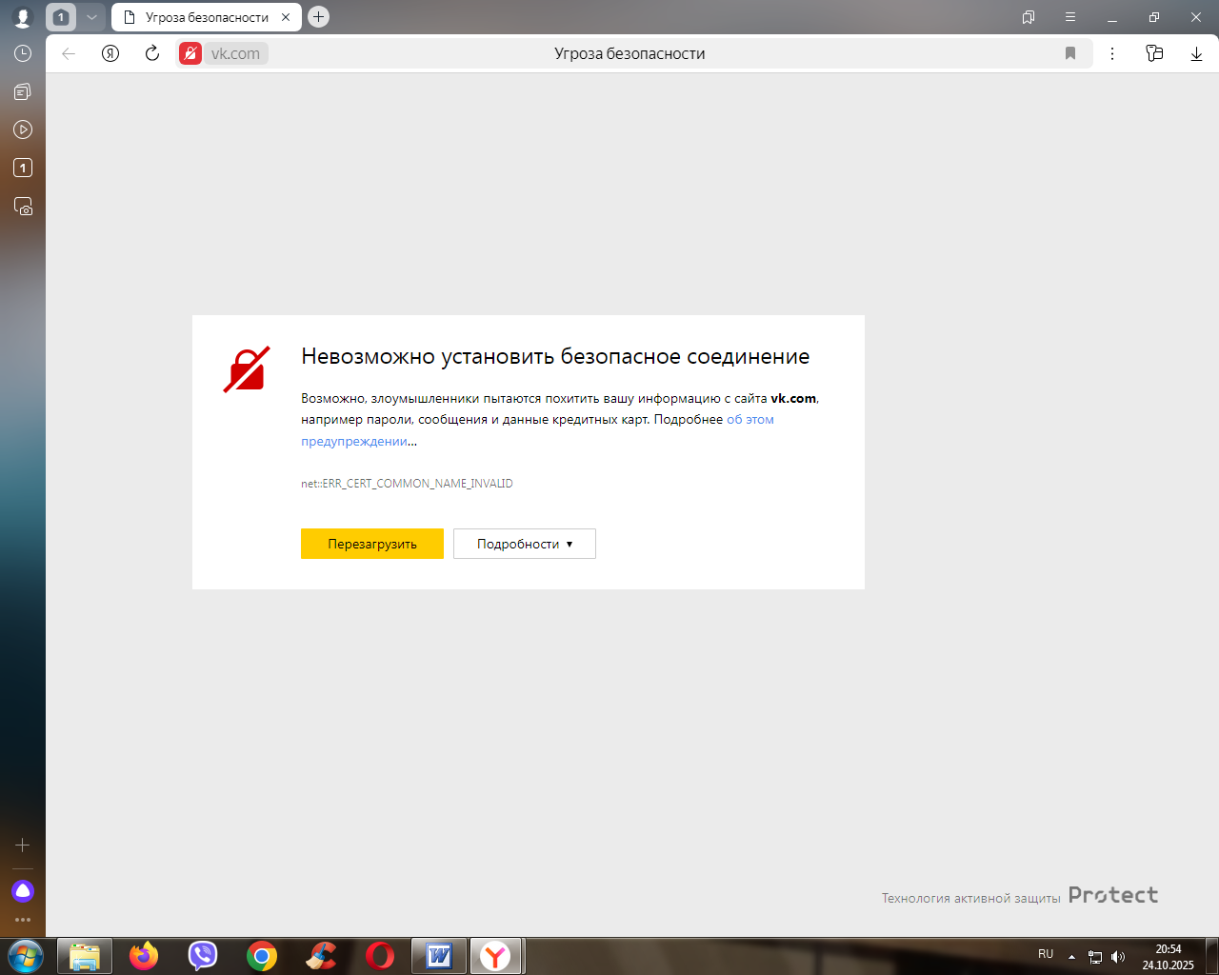The width and height of the screenshot is (1219, 975).
Task: Open CCleaner from the taskbar
Action: [x=321, y=956]
